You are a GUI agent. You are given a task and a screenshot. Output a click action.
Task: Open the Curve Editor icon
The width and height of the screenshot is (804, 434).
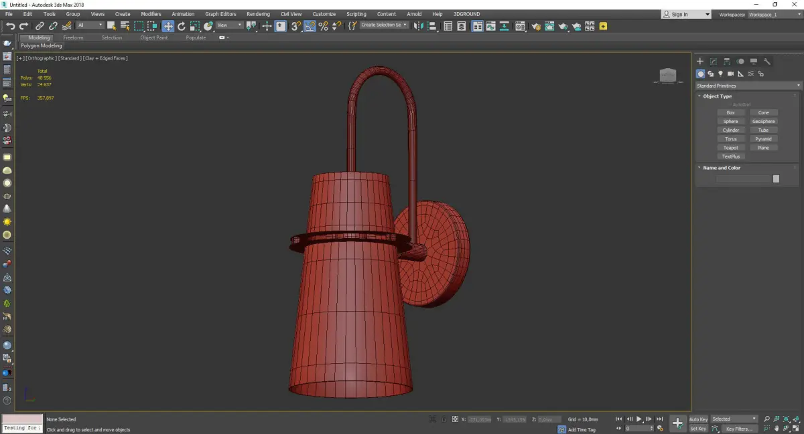point(491,26)
